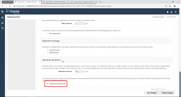181x97 pixels.
Task: Open the help question mark icon
Action: (176, 12)
